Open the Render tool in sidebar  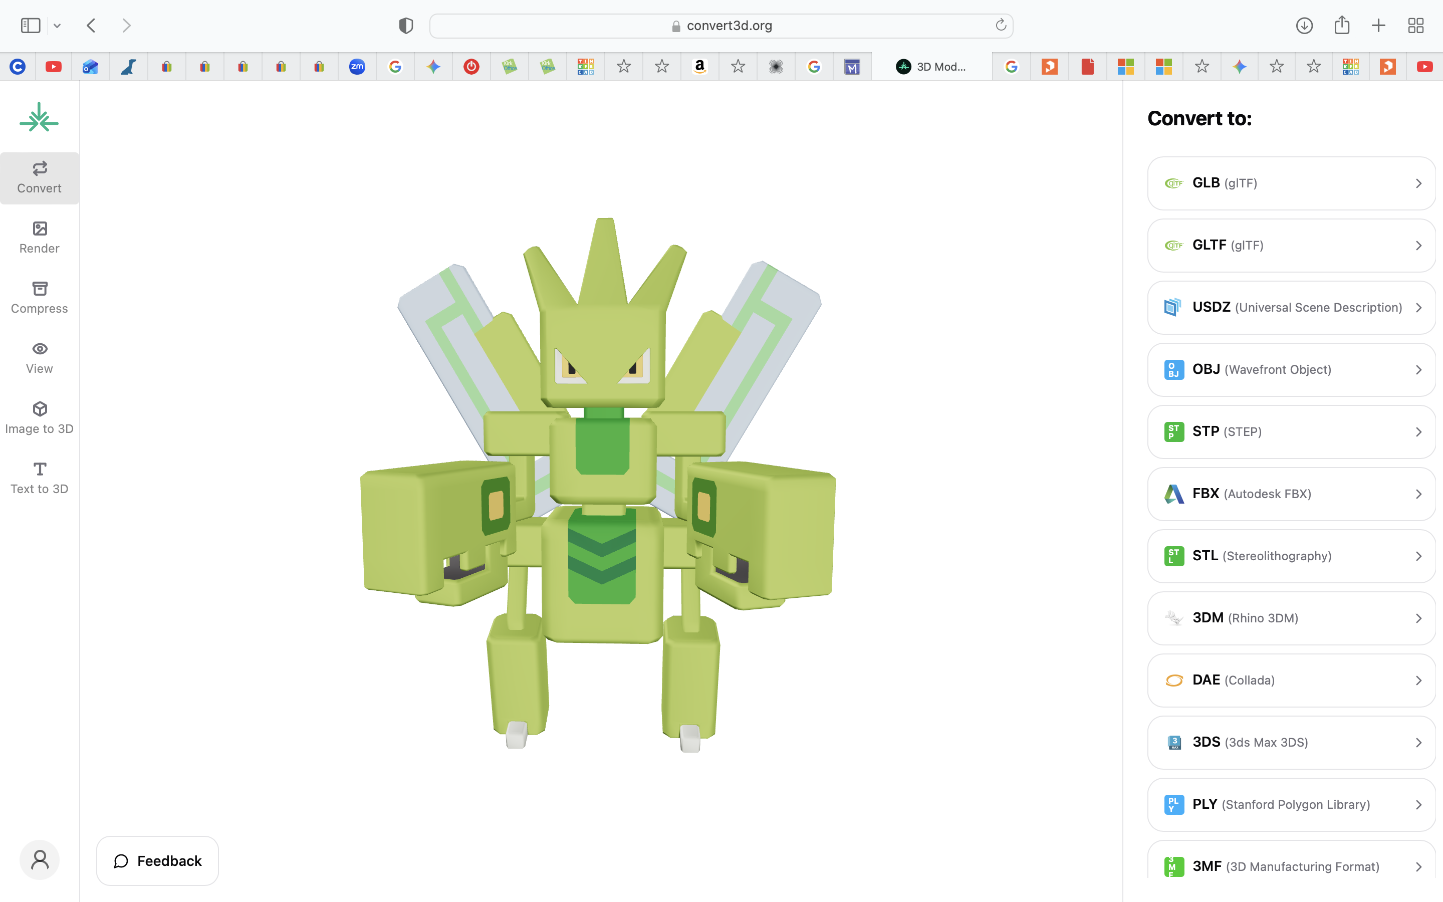[x=40, y=238]
